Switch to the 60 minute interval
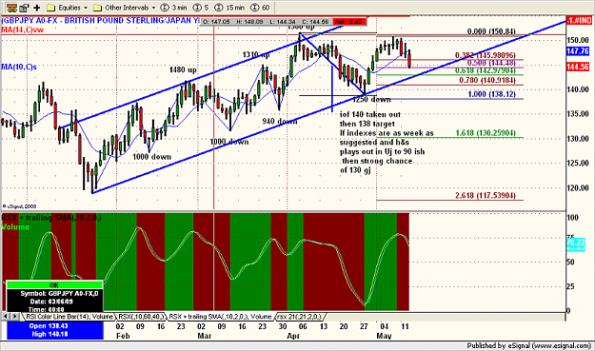The image size is (595, 351). [260, 8]
